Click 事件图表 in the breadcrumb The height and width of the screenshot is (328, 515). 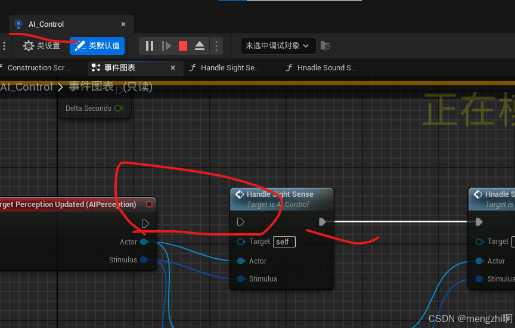[x=91, y=86]
